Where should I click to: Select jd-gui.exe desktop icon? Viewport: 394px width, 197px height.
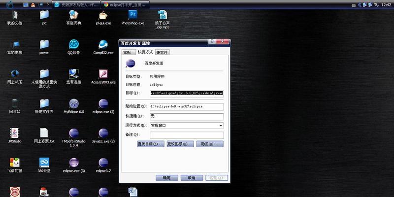pos(103,17)
